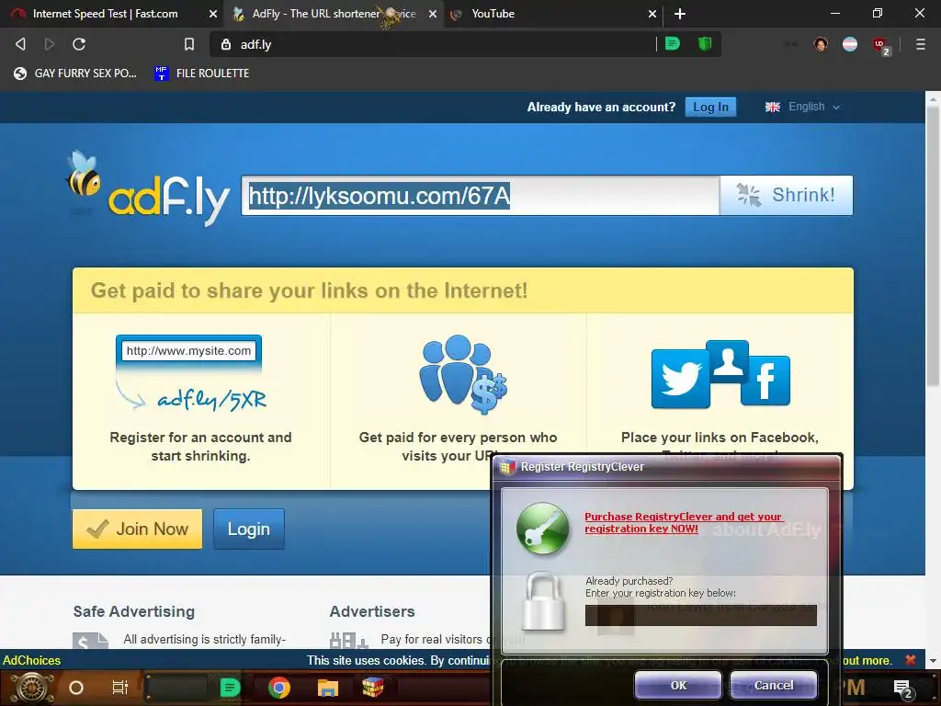Open File Explorer from the taskbar
This screenshot has height=706, width=941.
(x=328, y=688)
